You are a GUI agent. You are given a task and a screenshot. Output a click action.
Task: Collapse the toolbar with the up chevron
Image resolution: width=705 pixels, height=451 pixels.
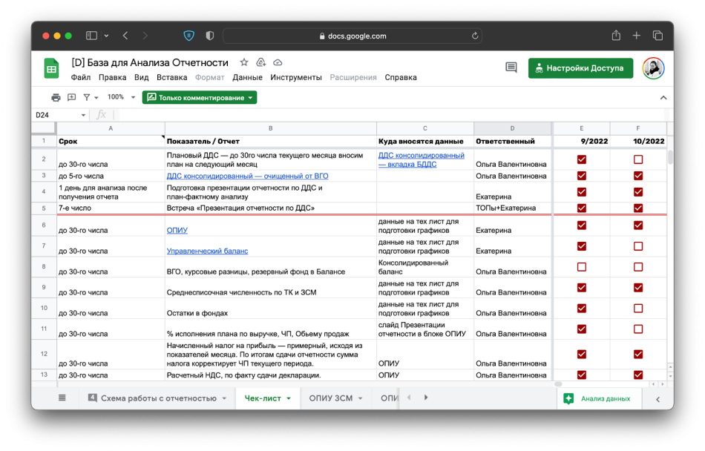663,97
